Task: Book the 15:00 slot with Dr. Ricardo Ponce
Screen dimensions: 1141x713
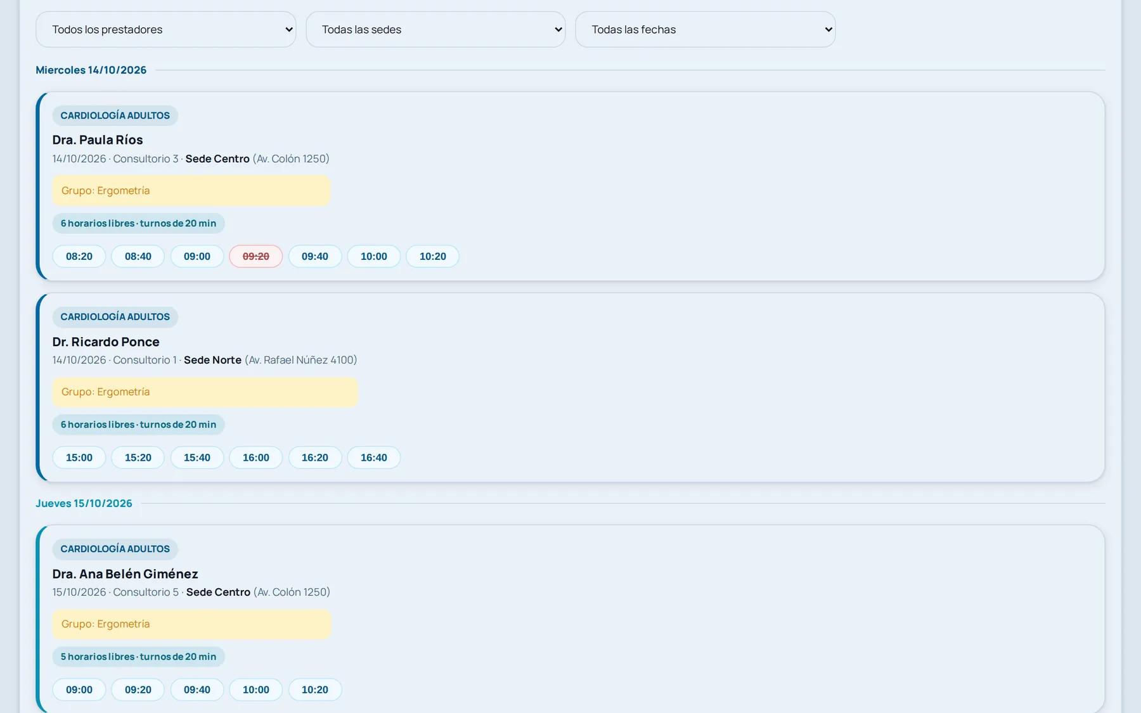Action: point(79,458)
